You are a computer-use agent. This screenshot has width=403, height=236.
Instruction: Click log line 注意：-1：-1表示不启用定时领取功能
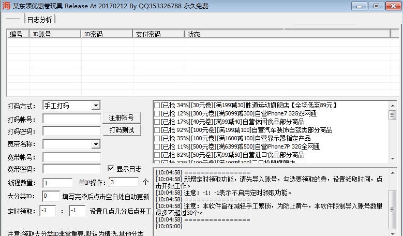tap(223, 193)
